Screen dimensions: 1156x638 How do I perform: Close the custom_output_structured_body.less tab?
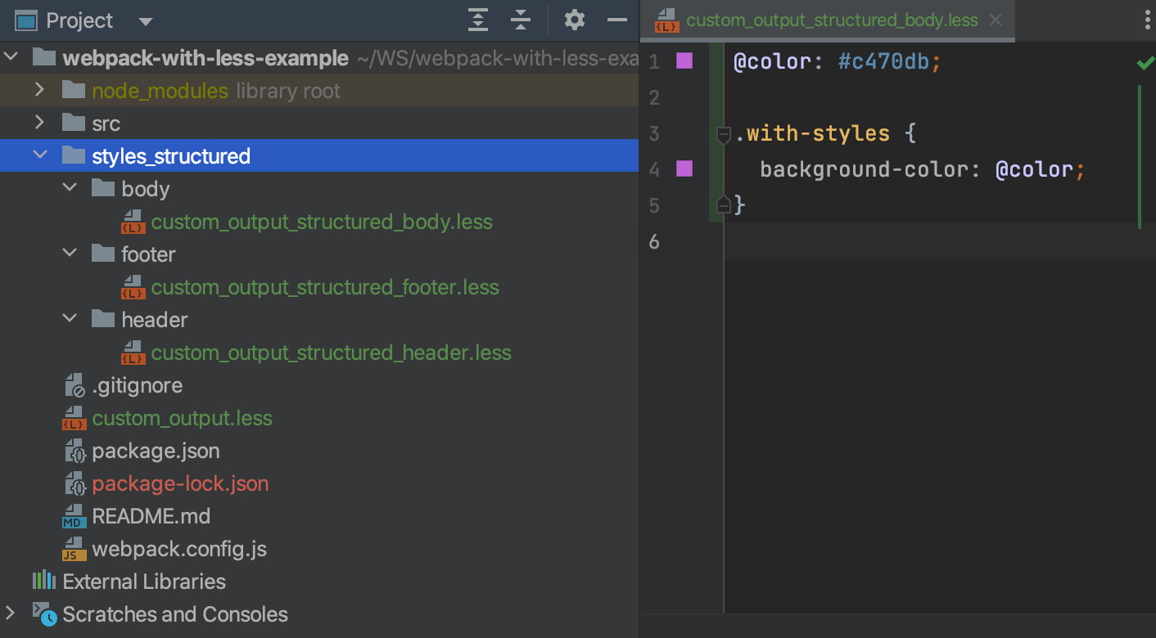pos(995,20)
